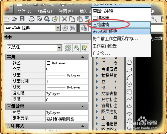Open the 视图(V) menu
This screenshot has height=134, width=167.
point(66,11)
